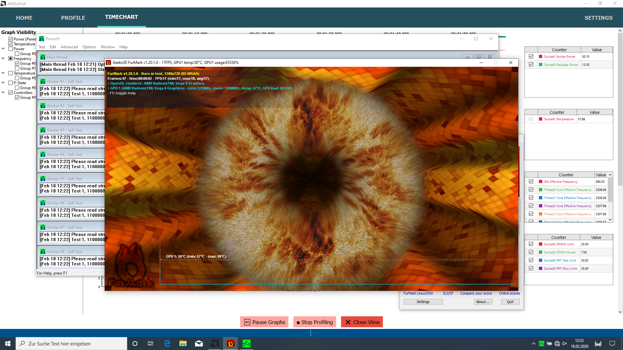Collapse the Power tree node

[x=3, y=49]
